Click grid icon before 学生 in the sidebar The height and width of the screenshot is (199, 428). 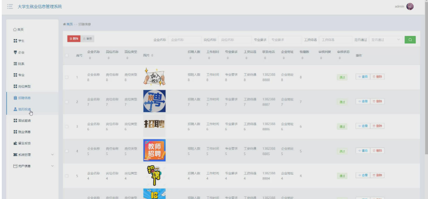tap(15, 41)
